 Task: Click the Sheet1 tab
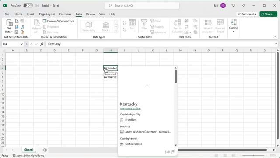pyautogui.click(x=29, y=150)
